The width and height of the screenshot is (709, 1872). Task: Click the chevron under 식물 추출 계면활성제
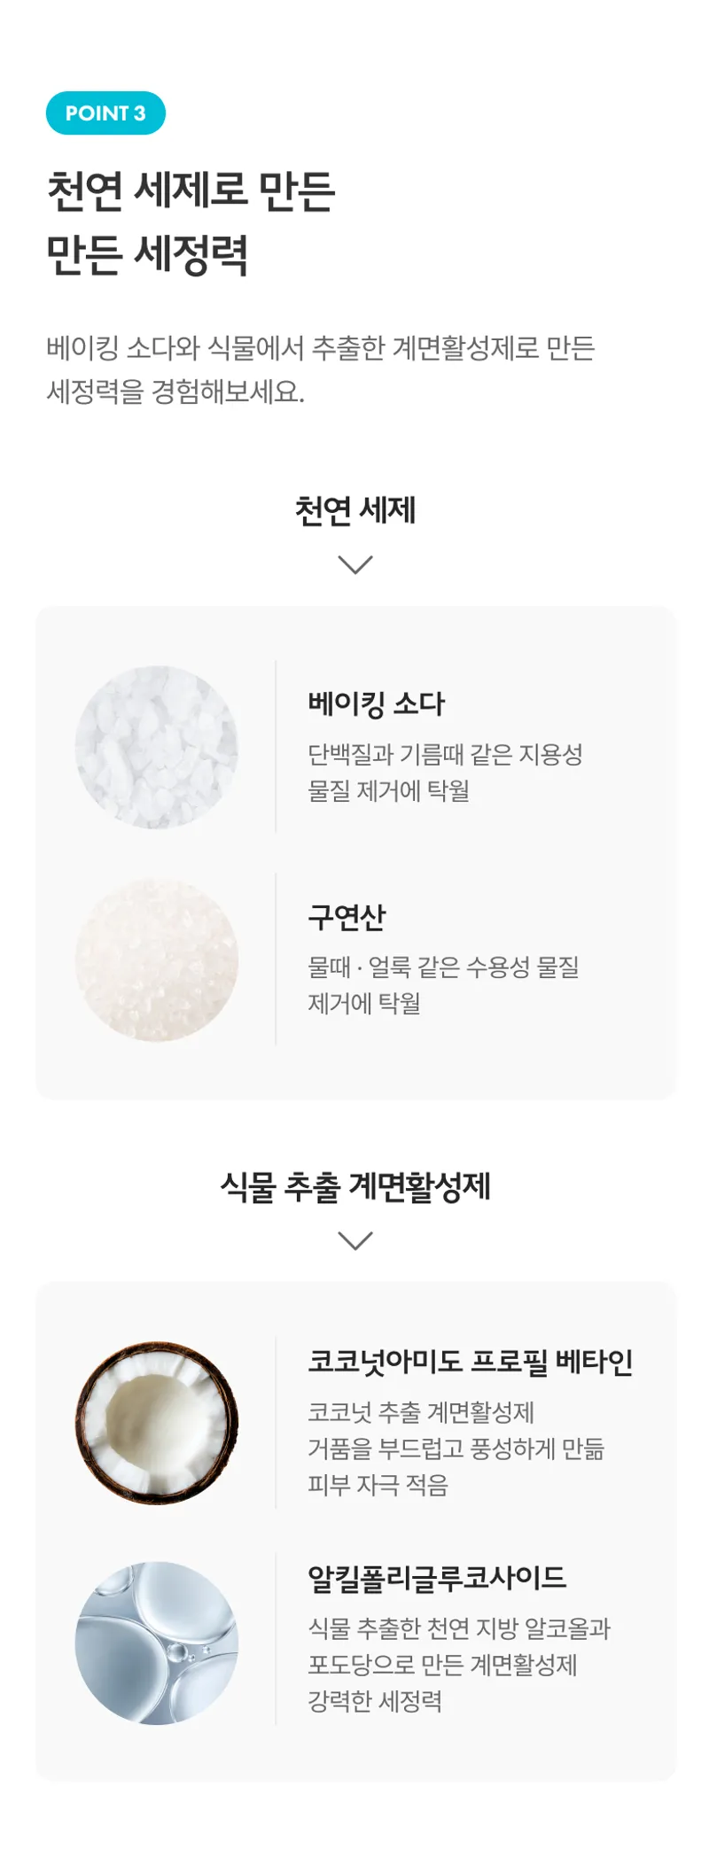(x=355, y=1240)
